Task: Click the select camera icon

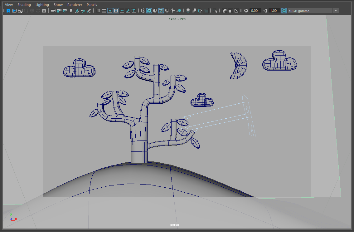Action: pos(53,11)
